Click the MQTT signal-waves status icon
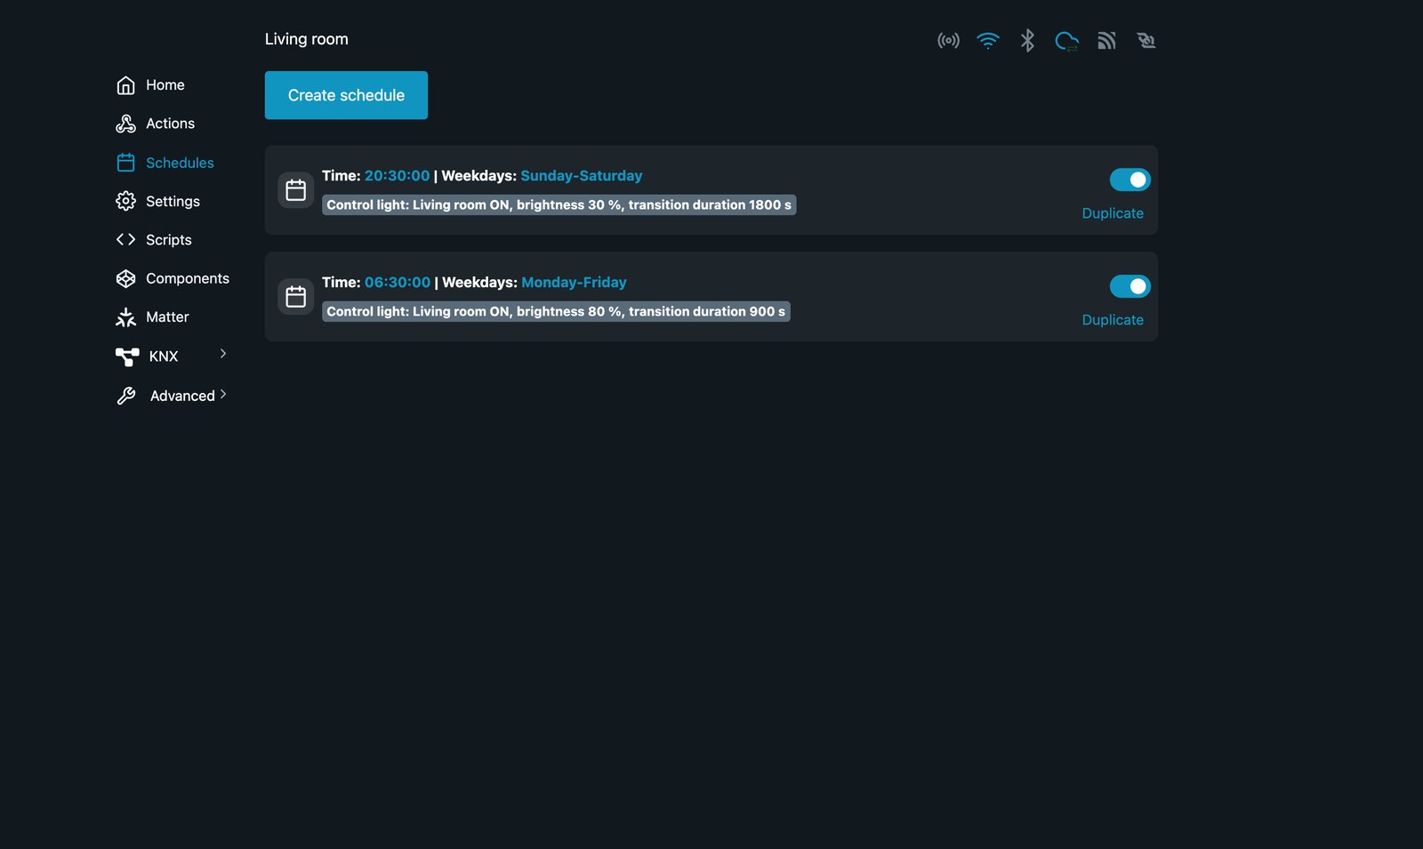This screenshot has height=849, width=1423. [1106, 41]
